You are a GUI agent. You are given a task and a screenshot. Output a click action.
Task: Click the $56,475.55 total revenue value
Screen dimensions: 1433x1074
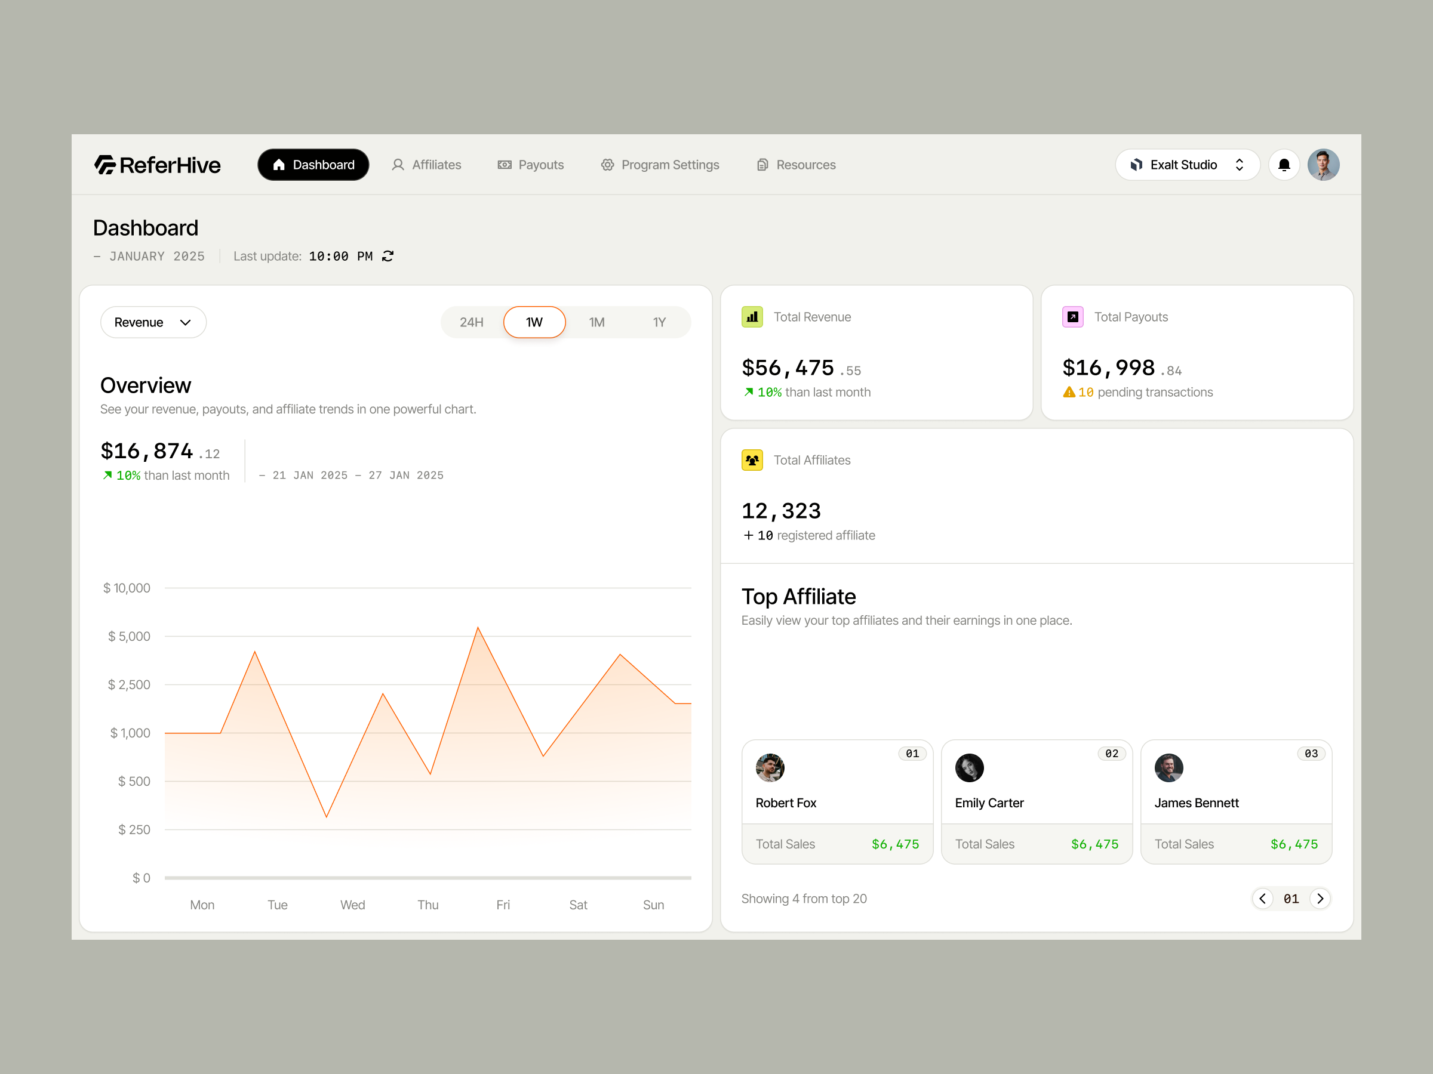click(801, 368)
